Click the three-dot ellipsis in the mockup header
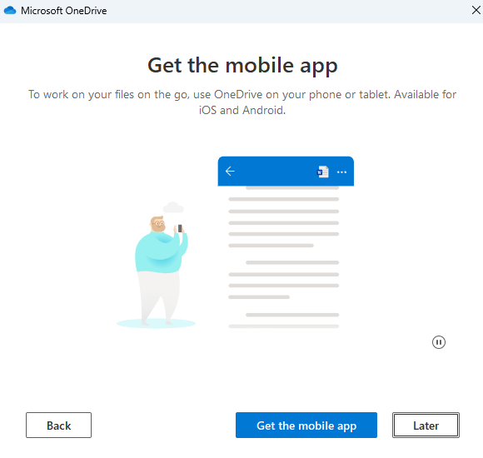The width and height of the screenshot is (483, 458). pyautogui.click(x=341, y=172)
